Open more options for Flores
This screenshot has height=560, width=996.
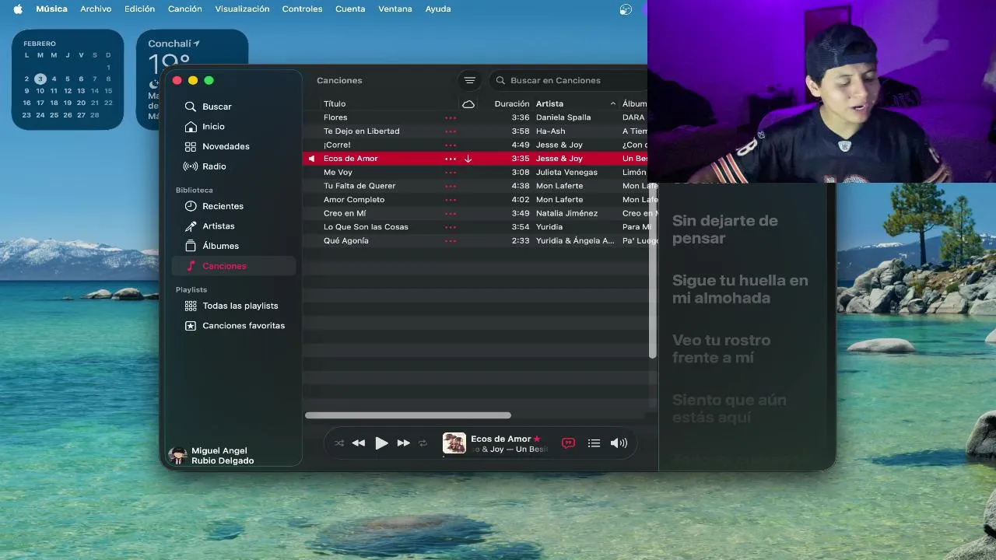[x=451, y=117]
